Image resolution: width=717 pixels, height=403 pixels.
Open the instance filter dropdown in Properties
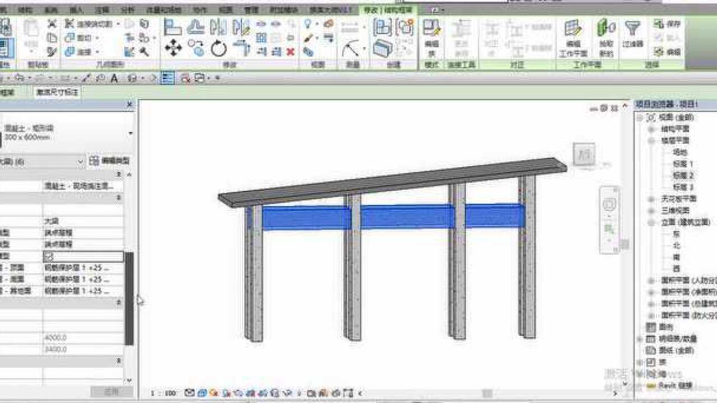(80, 162)
